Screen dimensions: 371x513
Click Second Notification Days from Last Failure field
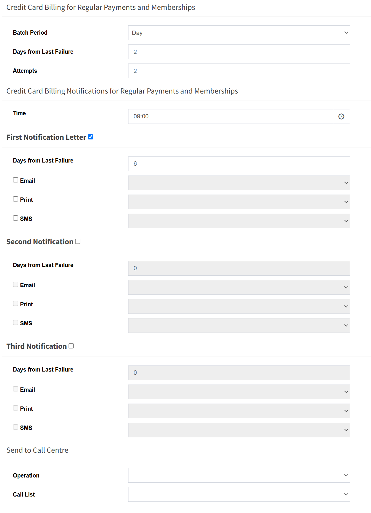pyautogui.click(x=239, y=268)
